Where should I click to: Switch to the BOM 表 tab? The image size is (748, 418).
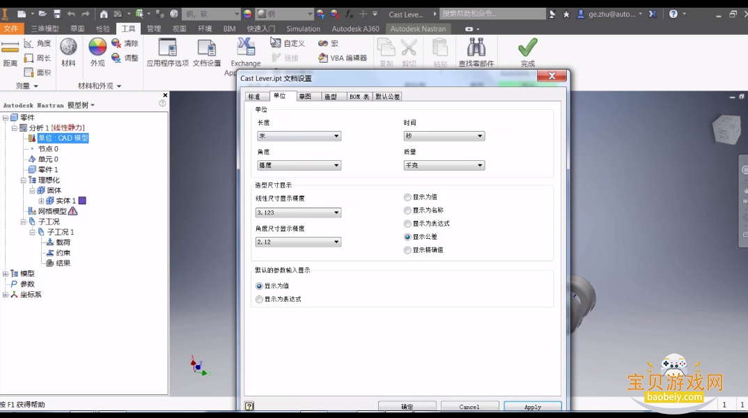359,96
